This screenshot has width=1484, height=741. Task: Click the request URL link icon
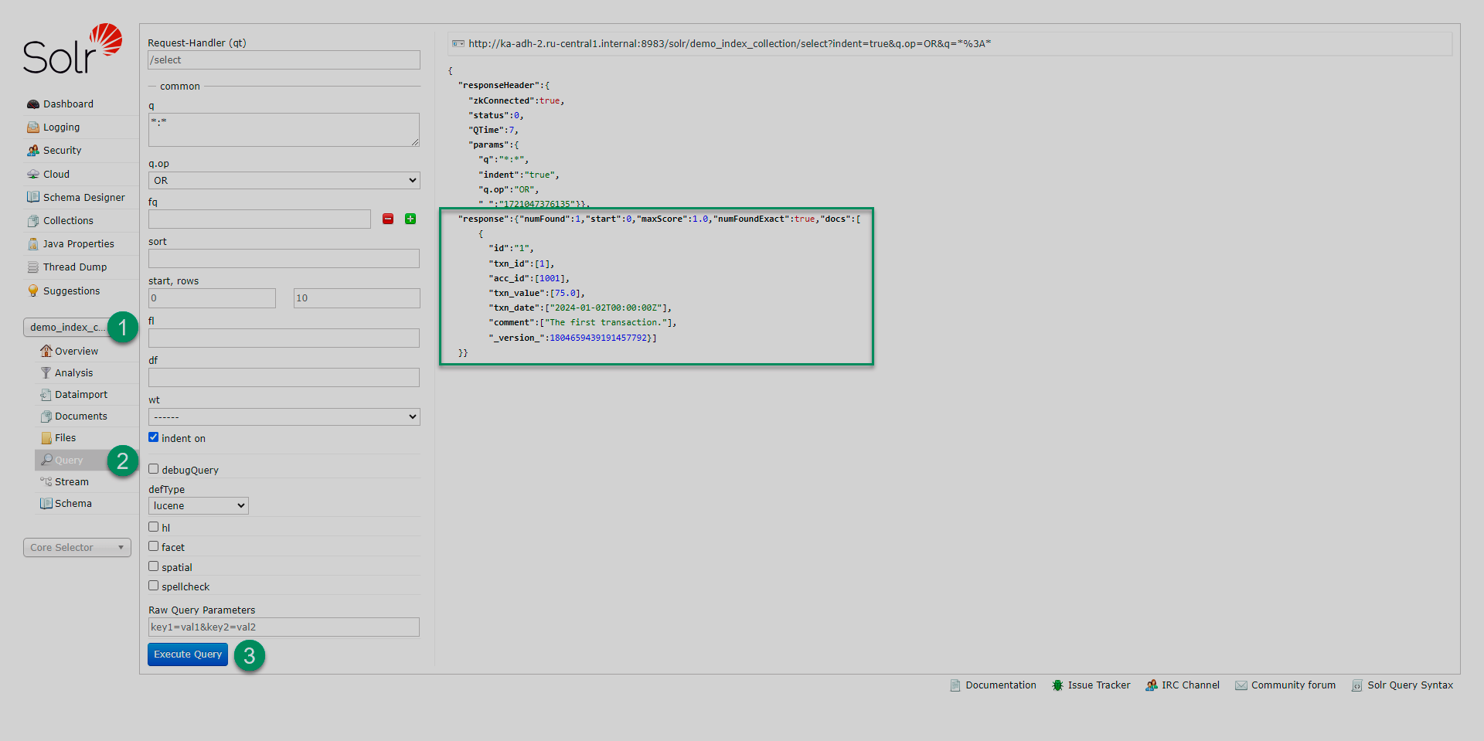tap(458, 44)
